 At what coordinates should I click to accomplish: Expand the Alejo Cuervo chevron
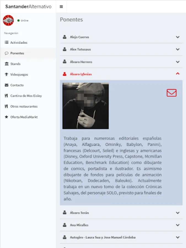[178, 37]
